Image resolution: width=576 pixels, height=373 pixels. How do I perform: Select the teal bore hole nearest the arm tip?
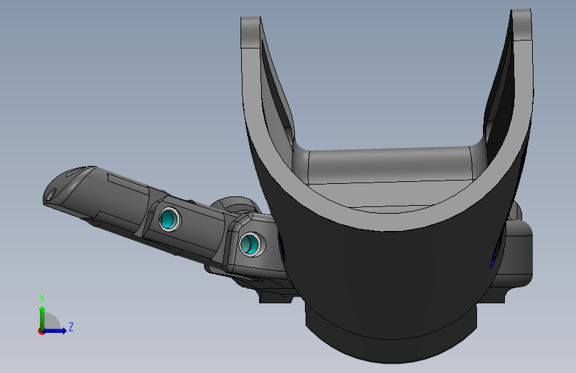point(169,219)
